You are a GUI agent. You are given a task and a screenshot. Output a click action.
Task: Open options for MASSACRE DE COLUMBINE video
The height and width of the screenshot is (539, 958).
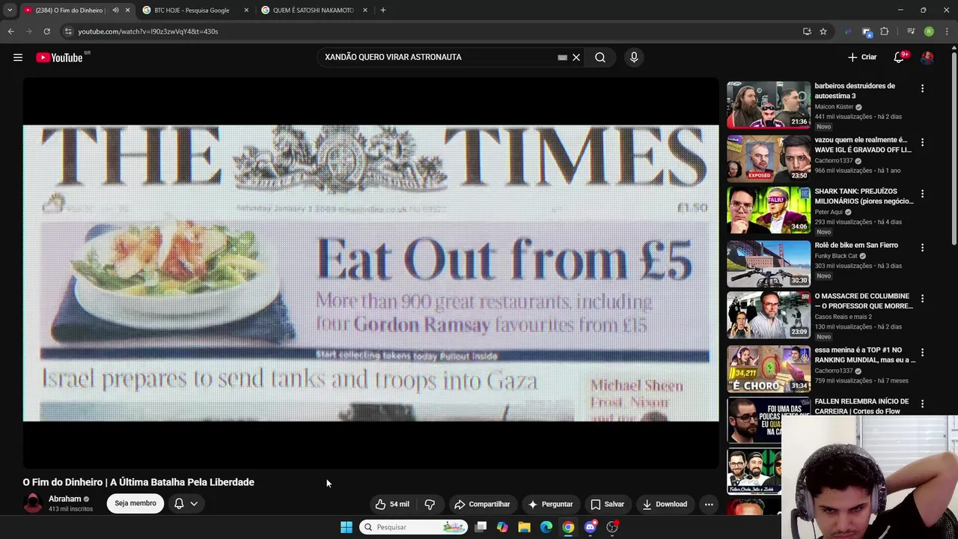tap(922, 299)
